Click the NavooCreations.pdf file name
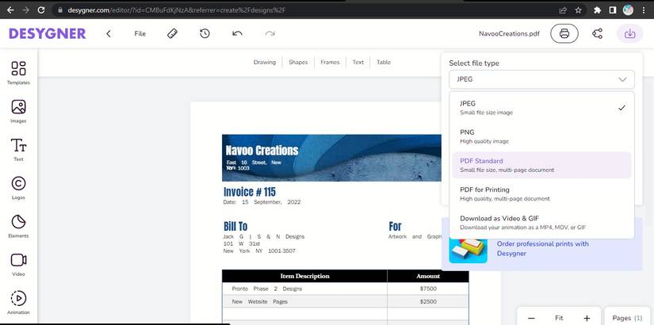654x325 pixels. coord(509,34)
